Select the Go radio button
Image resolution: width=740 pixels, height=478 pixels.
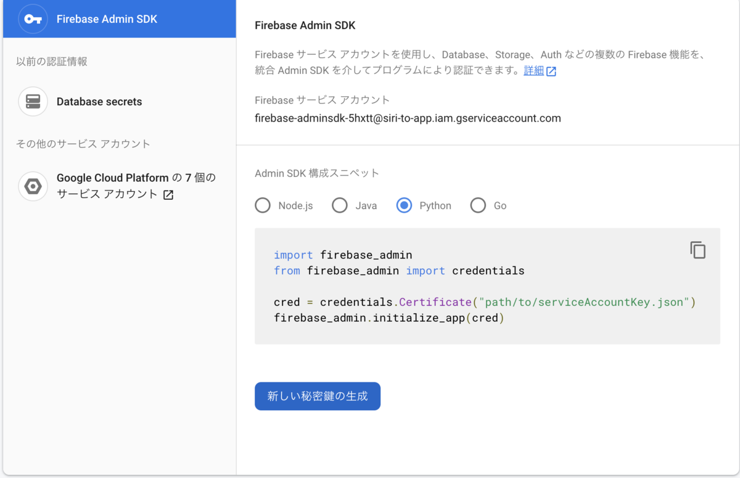click(478, 205)
